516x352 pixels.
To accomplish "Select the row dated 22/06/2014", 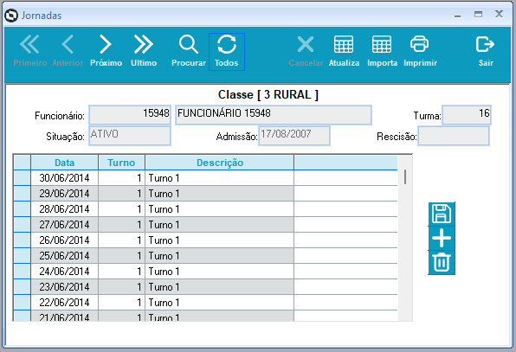I will pos(205,303).
